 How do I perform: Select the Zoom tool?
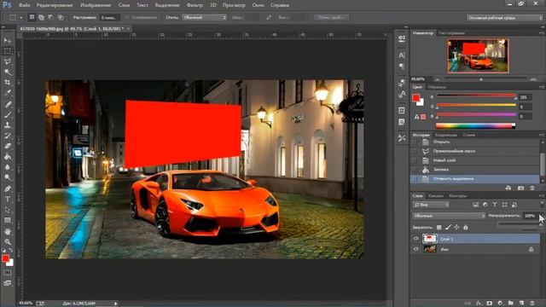(8, 241)
